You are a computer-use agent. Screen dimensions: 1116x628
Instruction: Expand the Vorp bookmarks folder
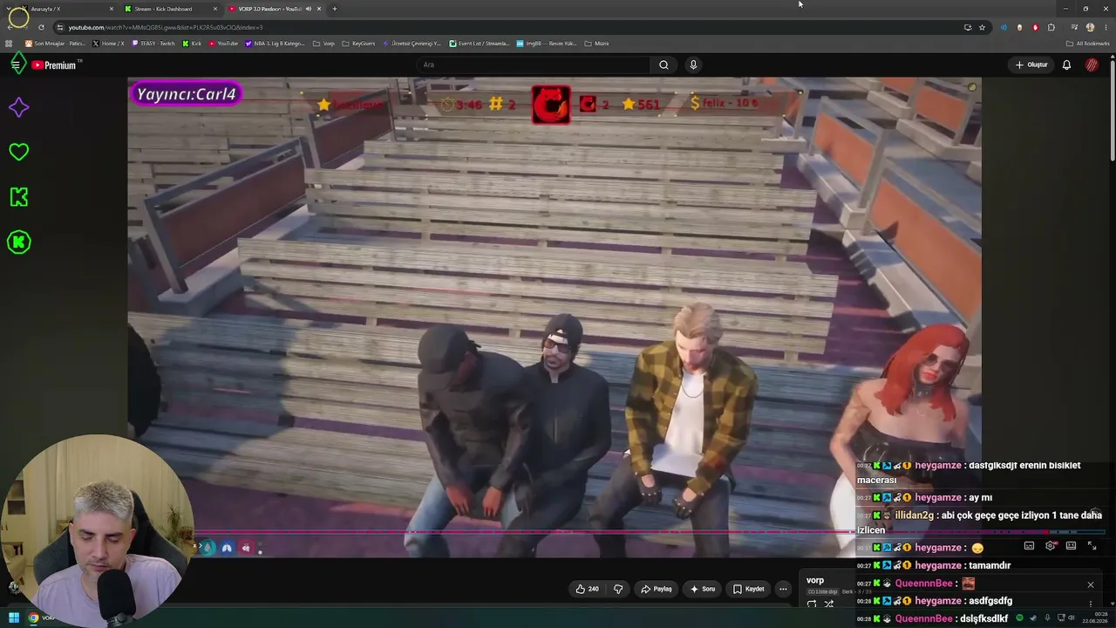click(x=323, y=43)
